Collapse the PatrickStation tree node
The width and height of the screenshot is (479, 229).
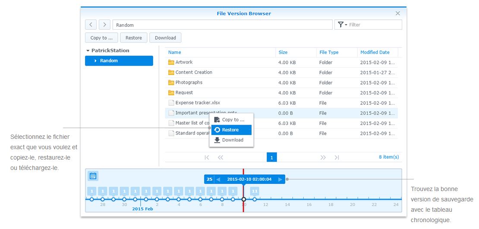[88, 50]
